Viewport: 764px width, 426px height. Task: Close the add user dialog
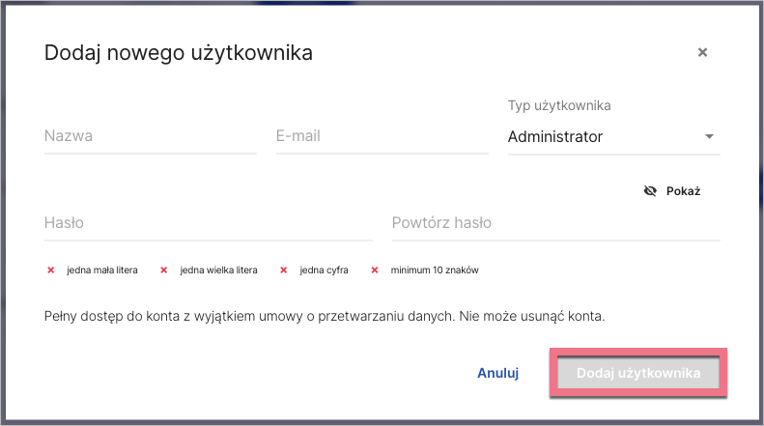click(702, 52)
